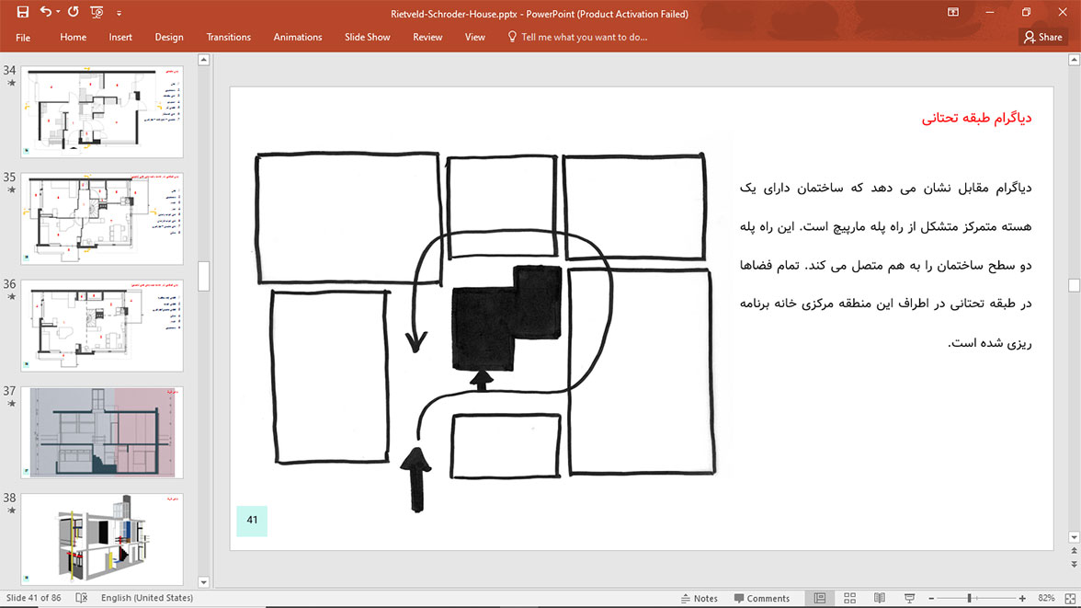Click the animation star under slide 38
The height and width of the screenshot is (608, 1081).
click(11, 510)
